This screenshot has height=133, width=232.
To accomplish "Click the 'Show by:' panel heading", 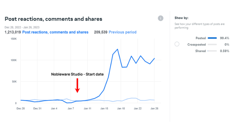I will tap(181, 18).
